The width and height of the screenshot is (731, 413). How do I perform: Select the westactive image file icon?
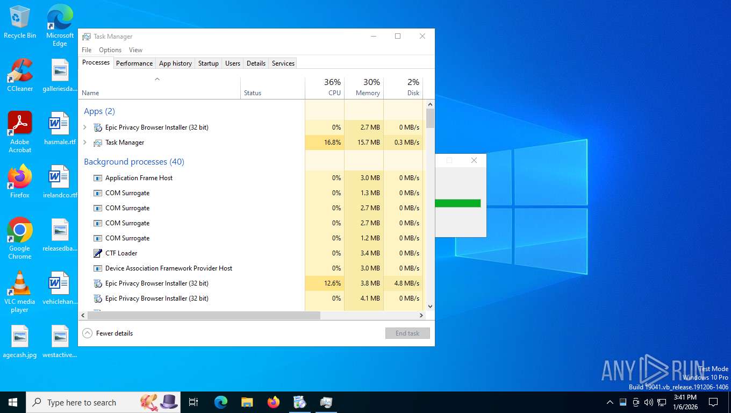(60, 341)
